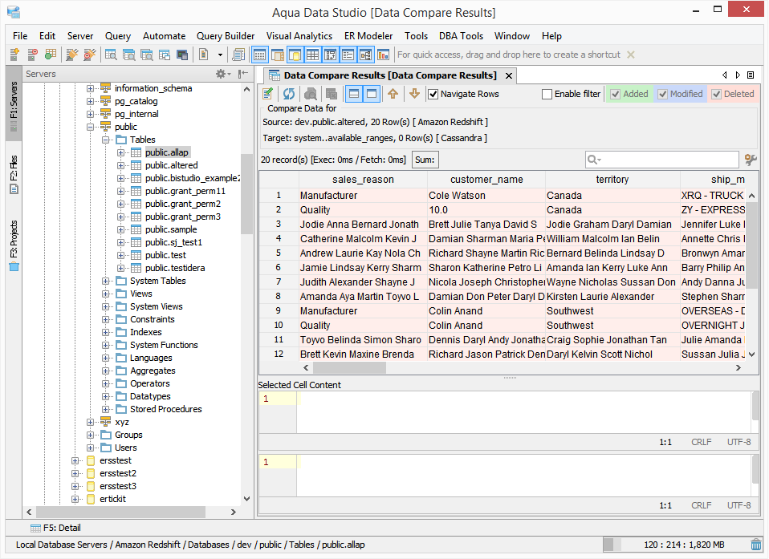Open the Servers panel gear settings
Screen dimensions: 769x559
click(x=221, y=74)
